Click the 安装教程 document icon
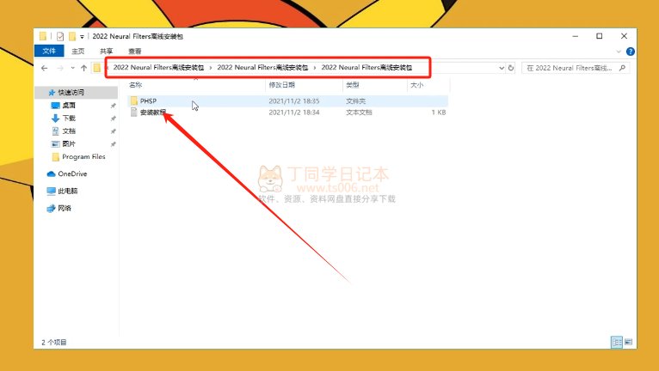The height and width of the screenshot is (371, 659). click(134, 113)
